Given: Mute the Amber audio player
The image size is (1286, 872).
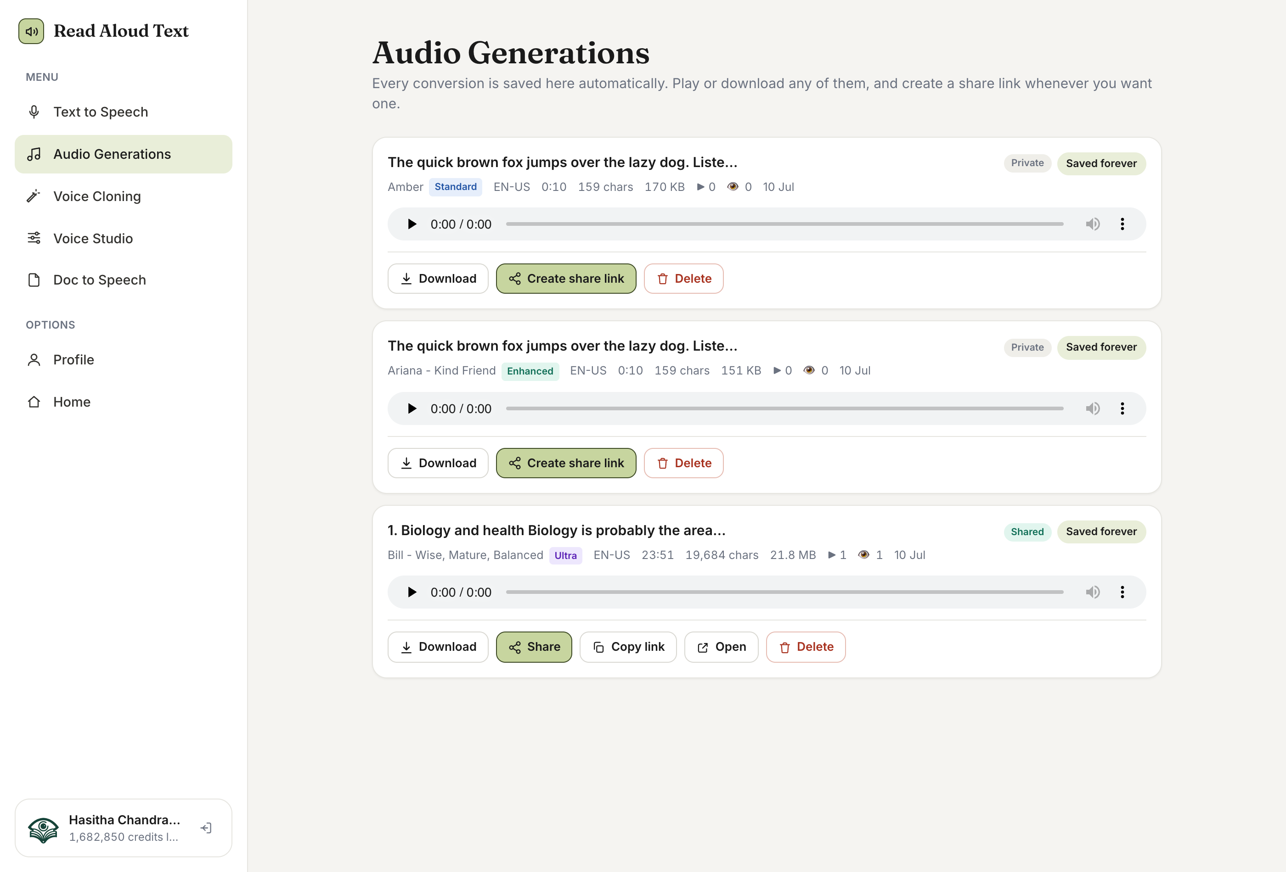Looking at the screenshot, I should coord(1092,224).
